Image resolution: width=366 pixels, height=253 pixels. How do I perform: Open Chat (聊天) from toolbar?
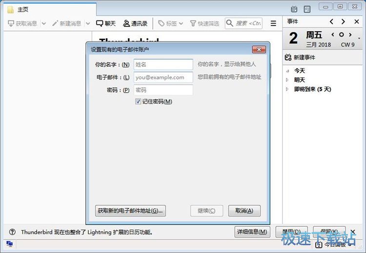point(106,23)
